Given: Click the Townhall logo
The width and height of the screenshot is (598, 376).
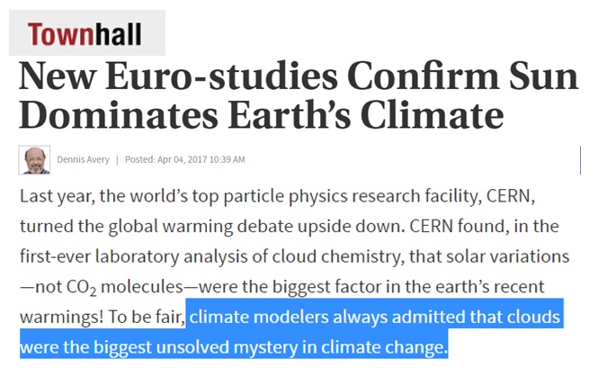Looking at the screenshot, I should click(x=85, y=34).
